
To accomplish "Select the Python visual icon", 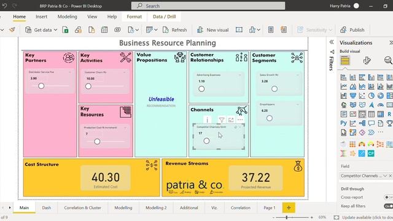I will pyautogui.click(x=343, y=123).
